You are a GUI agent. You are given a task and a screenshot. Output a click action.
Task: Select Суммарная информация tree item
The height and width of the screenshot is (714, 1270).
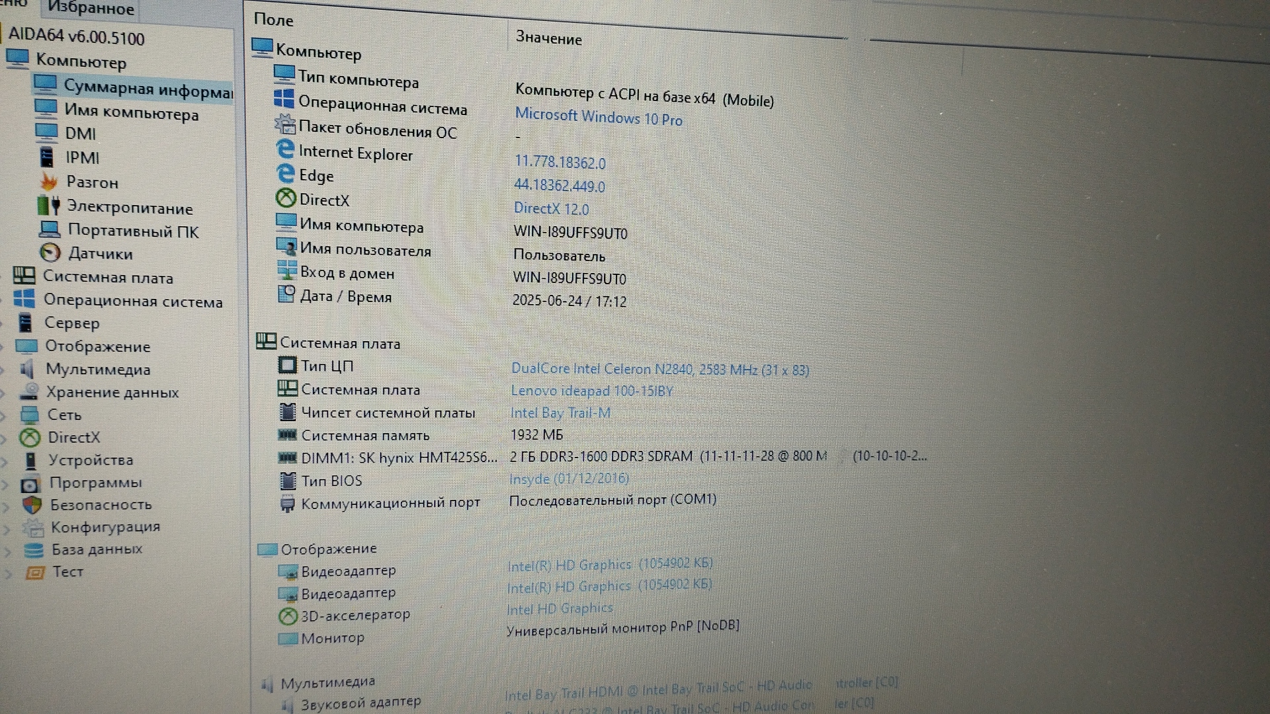click(x=147, y=89)
